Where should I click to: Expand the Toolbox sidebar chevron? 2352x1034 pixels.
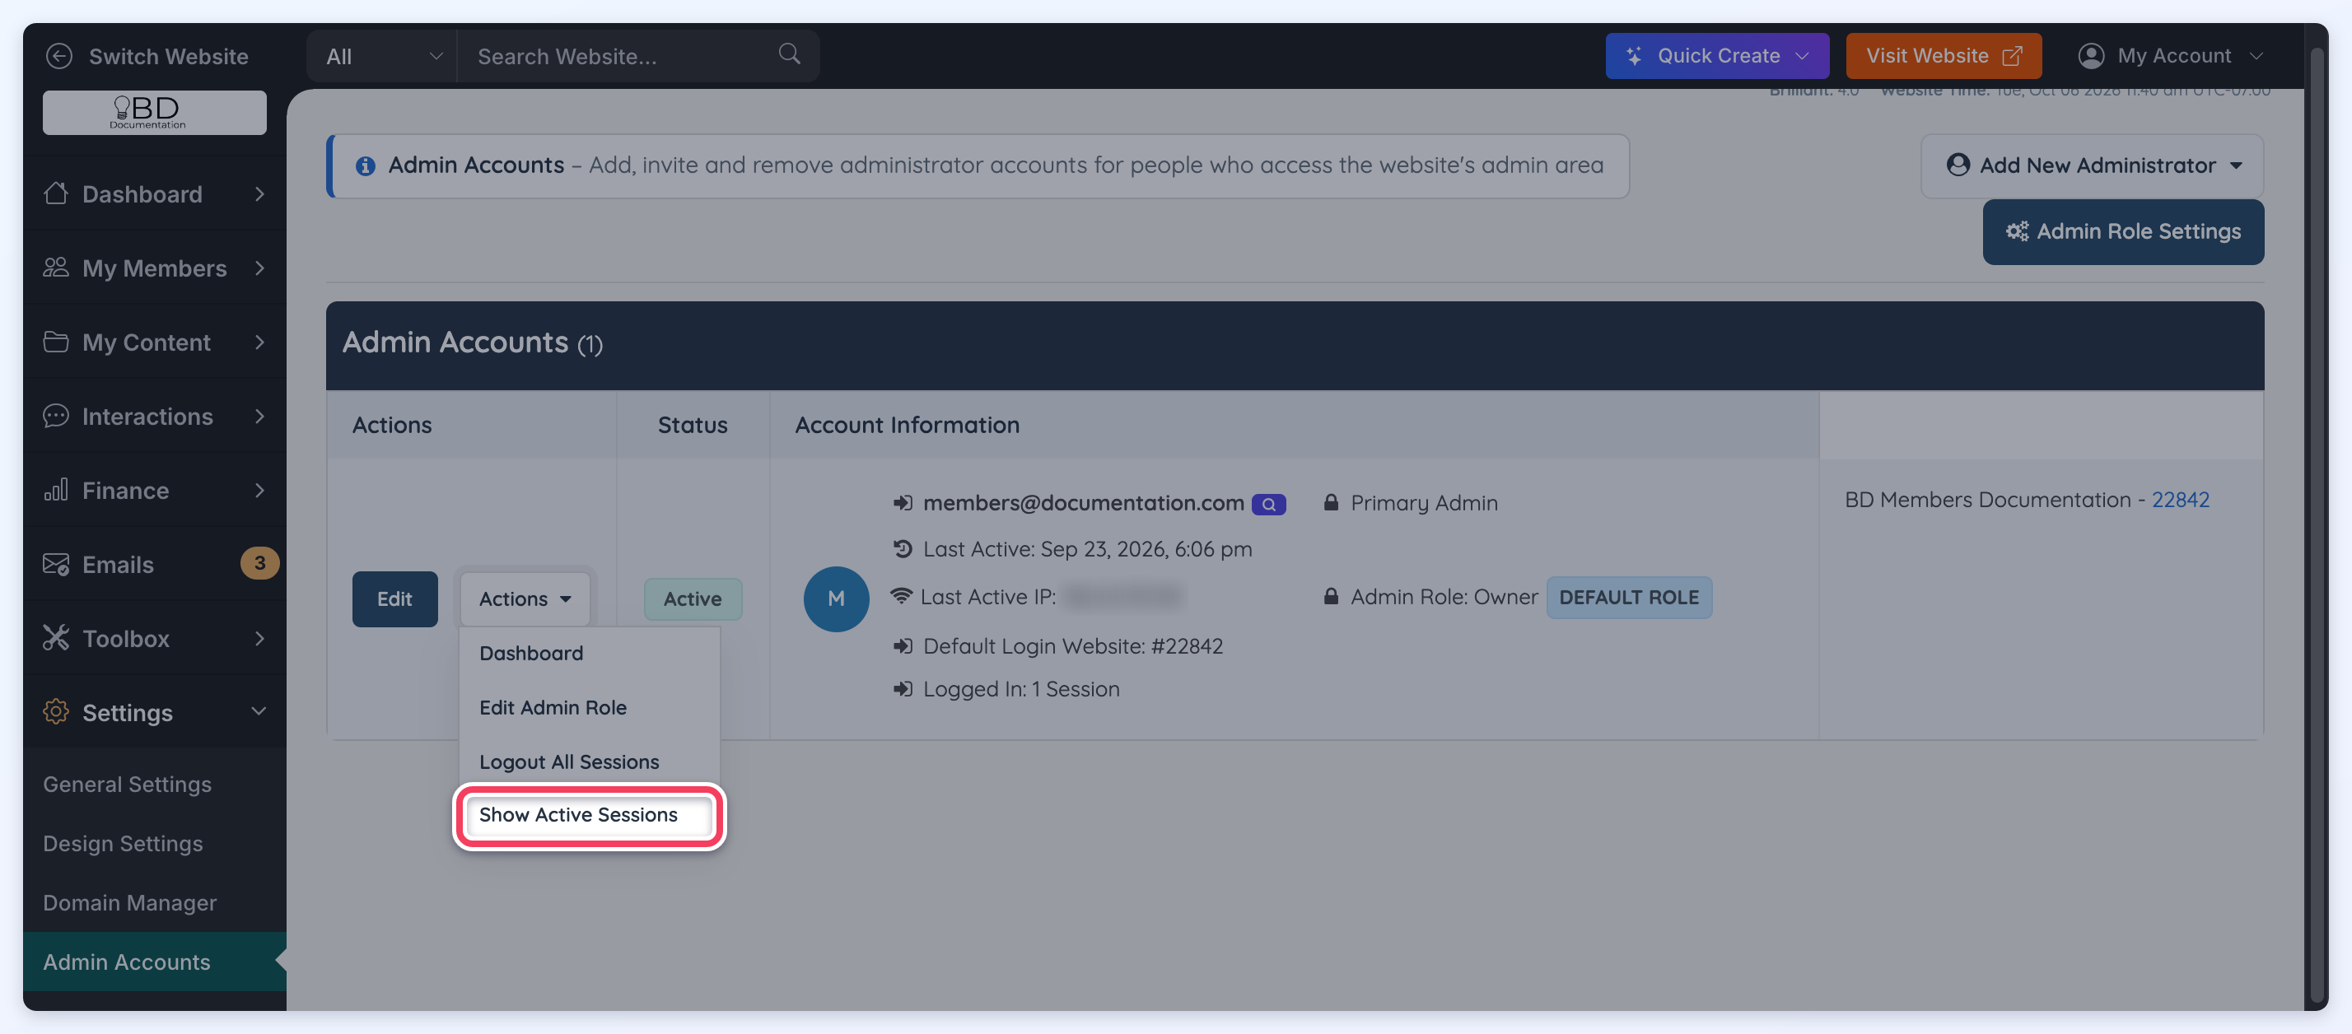tap(259, 638)
